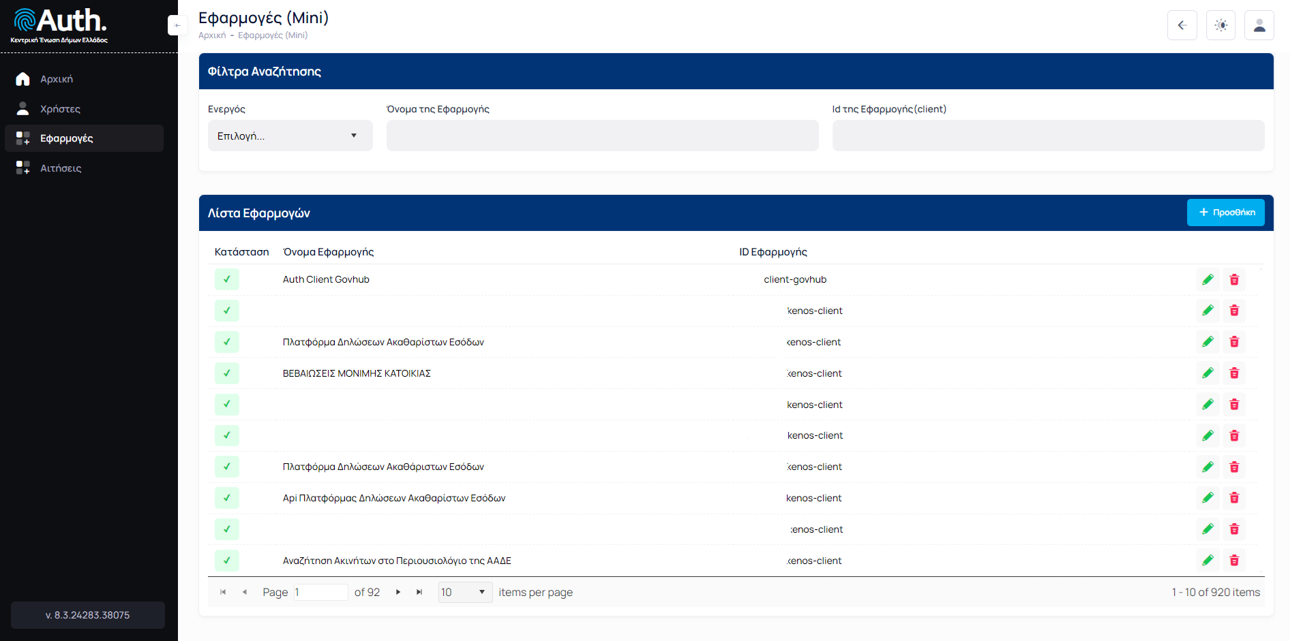Click the Φίλτρα Αναζήτησης panel header
Image resolution: width=1290 pixels, height=641 pixels.
(x=736, y=72)
